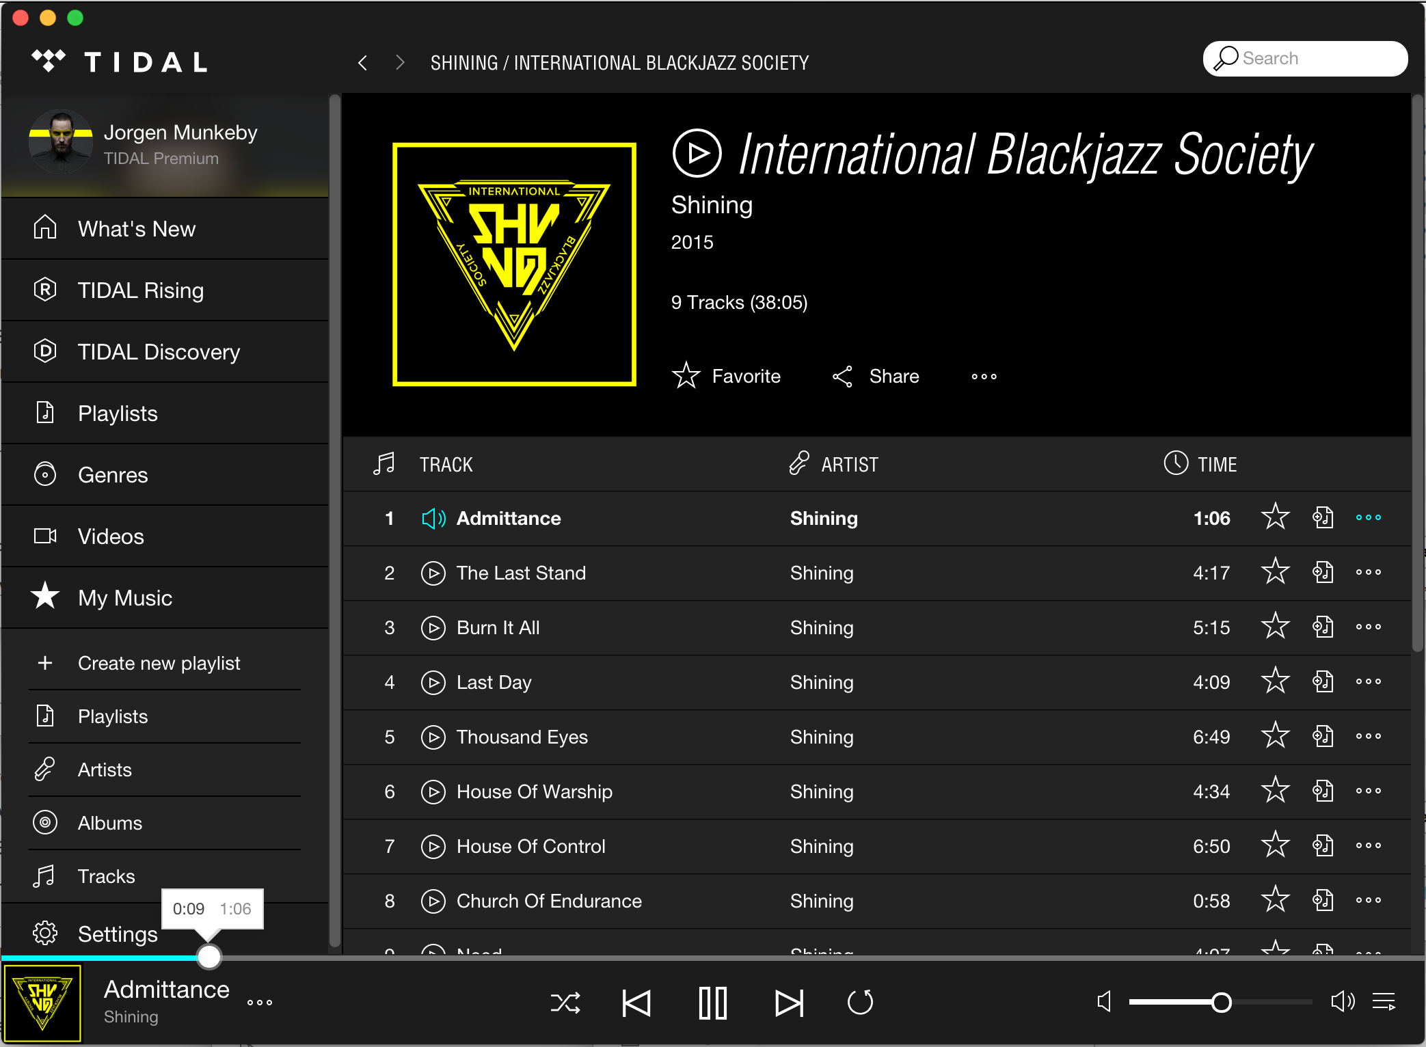Click the loud speaker volume icon

[x=1343, y=1002]
